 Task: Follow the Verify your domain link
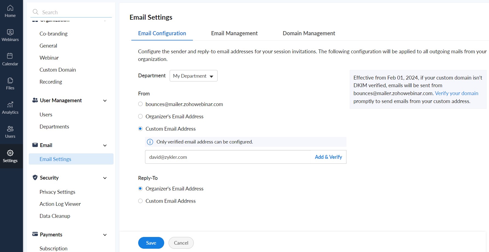click(456, 93)
